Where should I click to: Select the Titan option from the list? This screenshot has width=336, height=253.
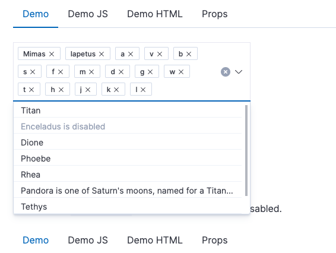point(128,110)
